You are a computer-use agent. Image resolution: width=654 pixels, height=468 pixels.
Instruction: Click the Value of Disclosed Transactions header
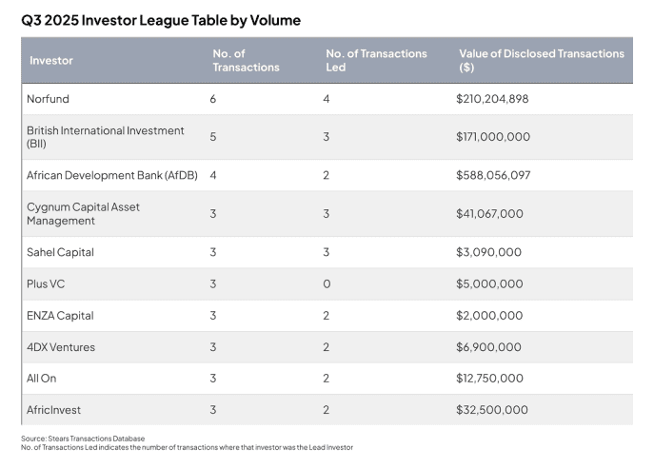541,61
